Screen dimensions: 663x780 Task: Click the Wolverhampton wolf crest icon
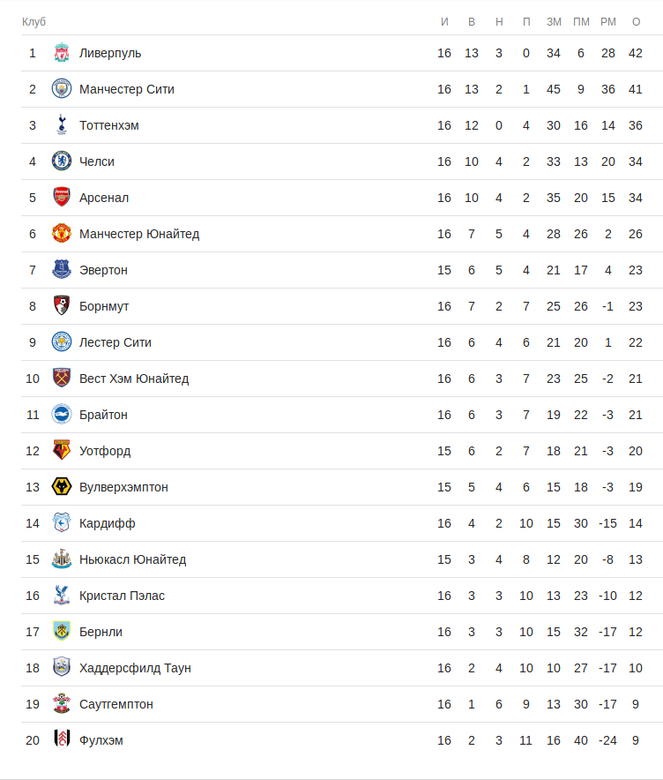point(61,487)
